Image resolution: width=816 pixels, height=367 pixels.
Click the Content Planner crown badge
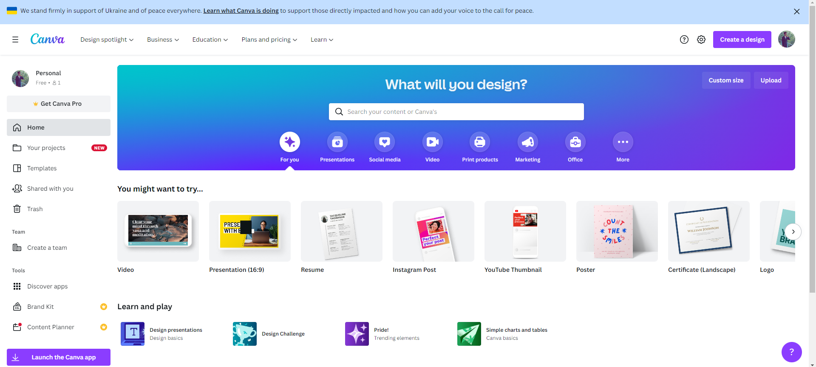click(x=104, y=327)
